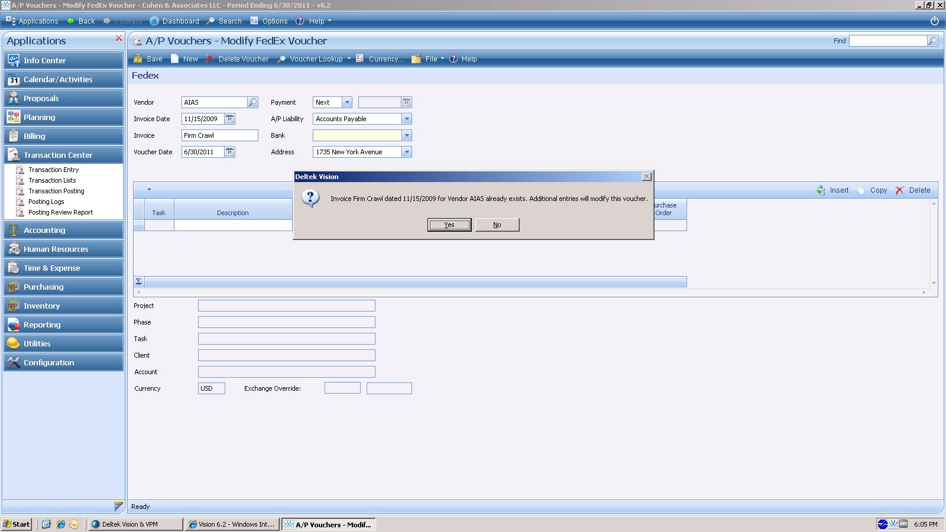The width and height of the screenshot is (946, 532).
Task: Click No in the Deltek Vision dialog
Action: [x=497, y=225]
